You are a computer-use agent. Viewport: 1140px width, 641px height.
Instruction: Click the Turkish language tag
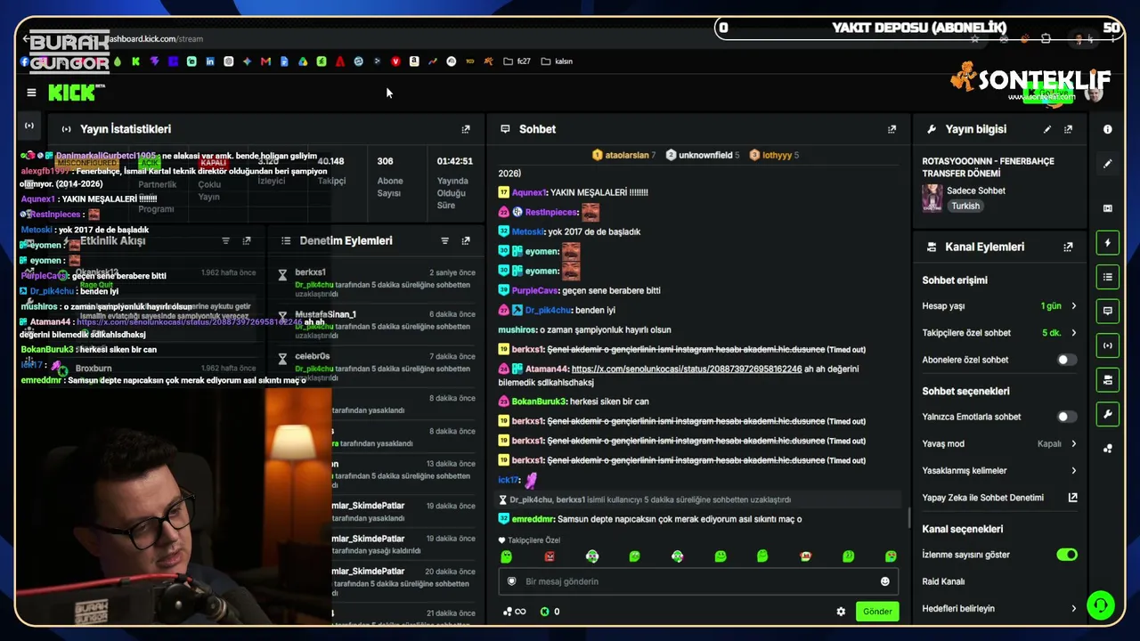(x=965, y=206)
